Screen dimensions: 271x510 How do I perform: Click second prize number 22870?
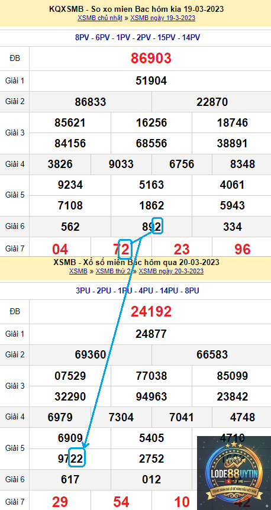click(212, 102)
